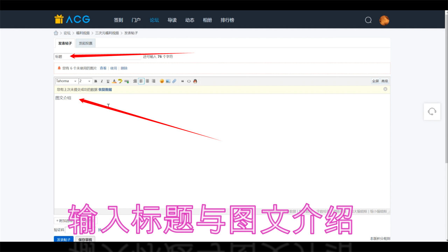
Task: Select right text alignment
Action: pos(153,81)
